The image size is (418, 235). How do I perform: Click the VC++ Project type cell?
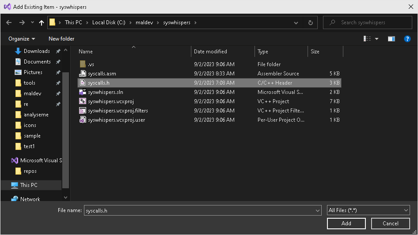pos(273,101)
